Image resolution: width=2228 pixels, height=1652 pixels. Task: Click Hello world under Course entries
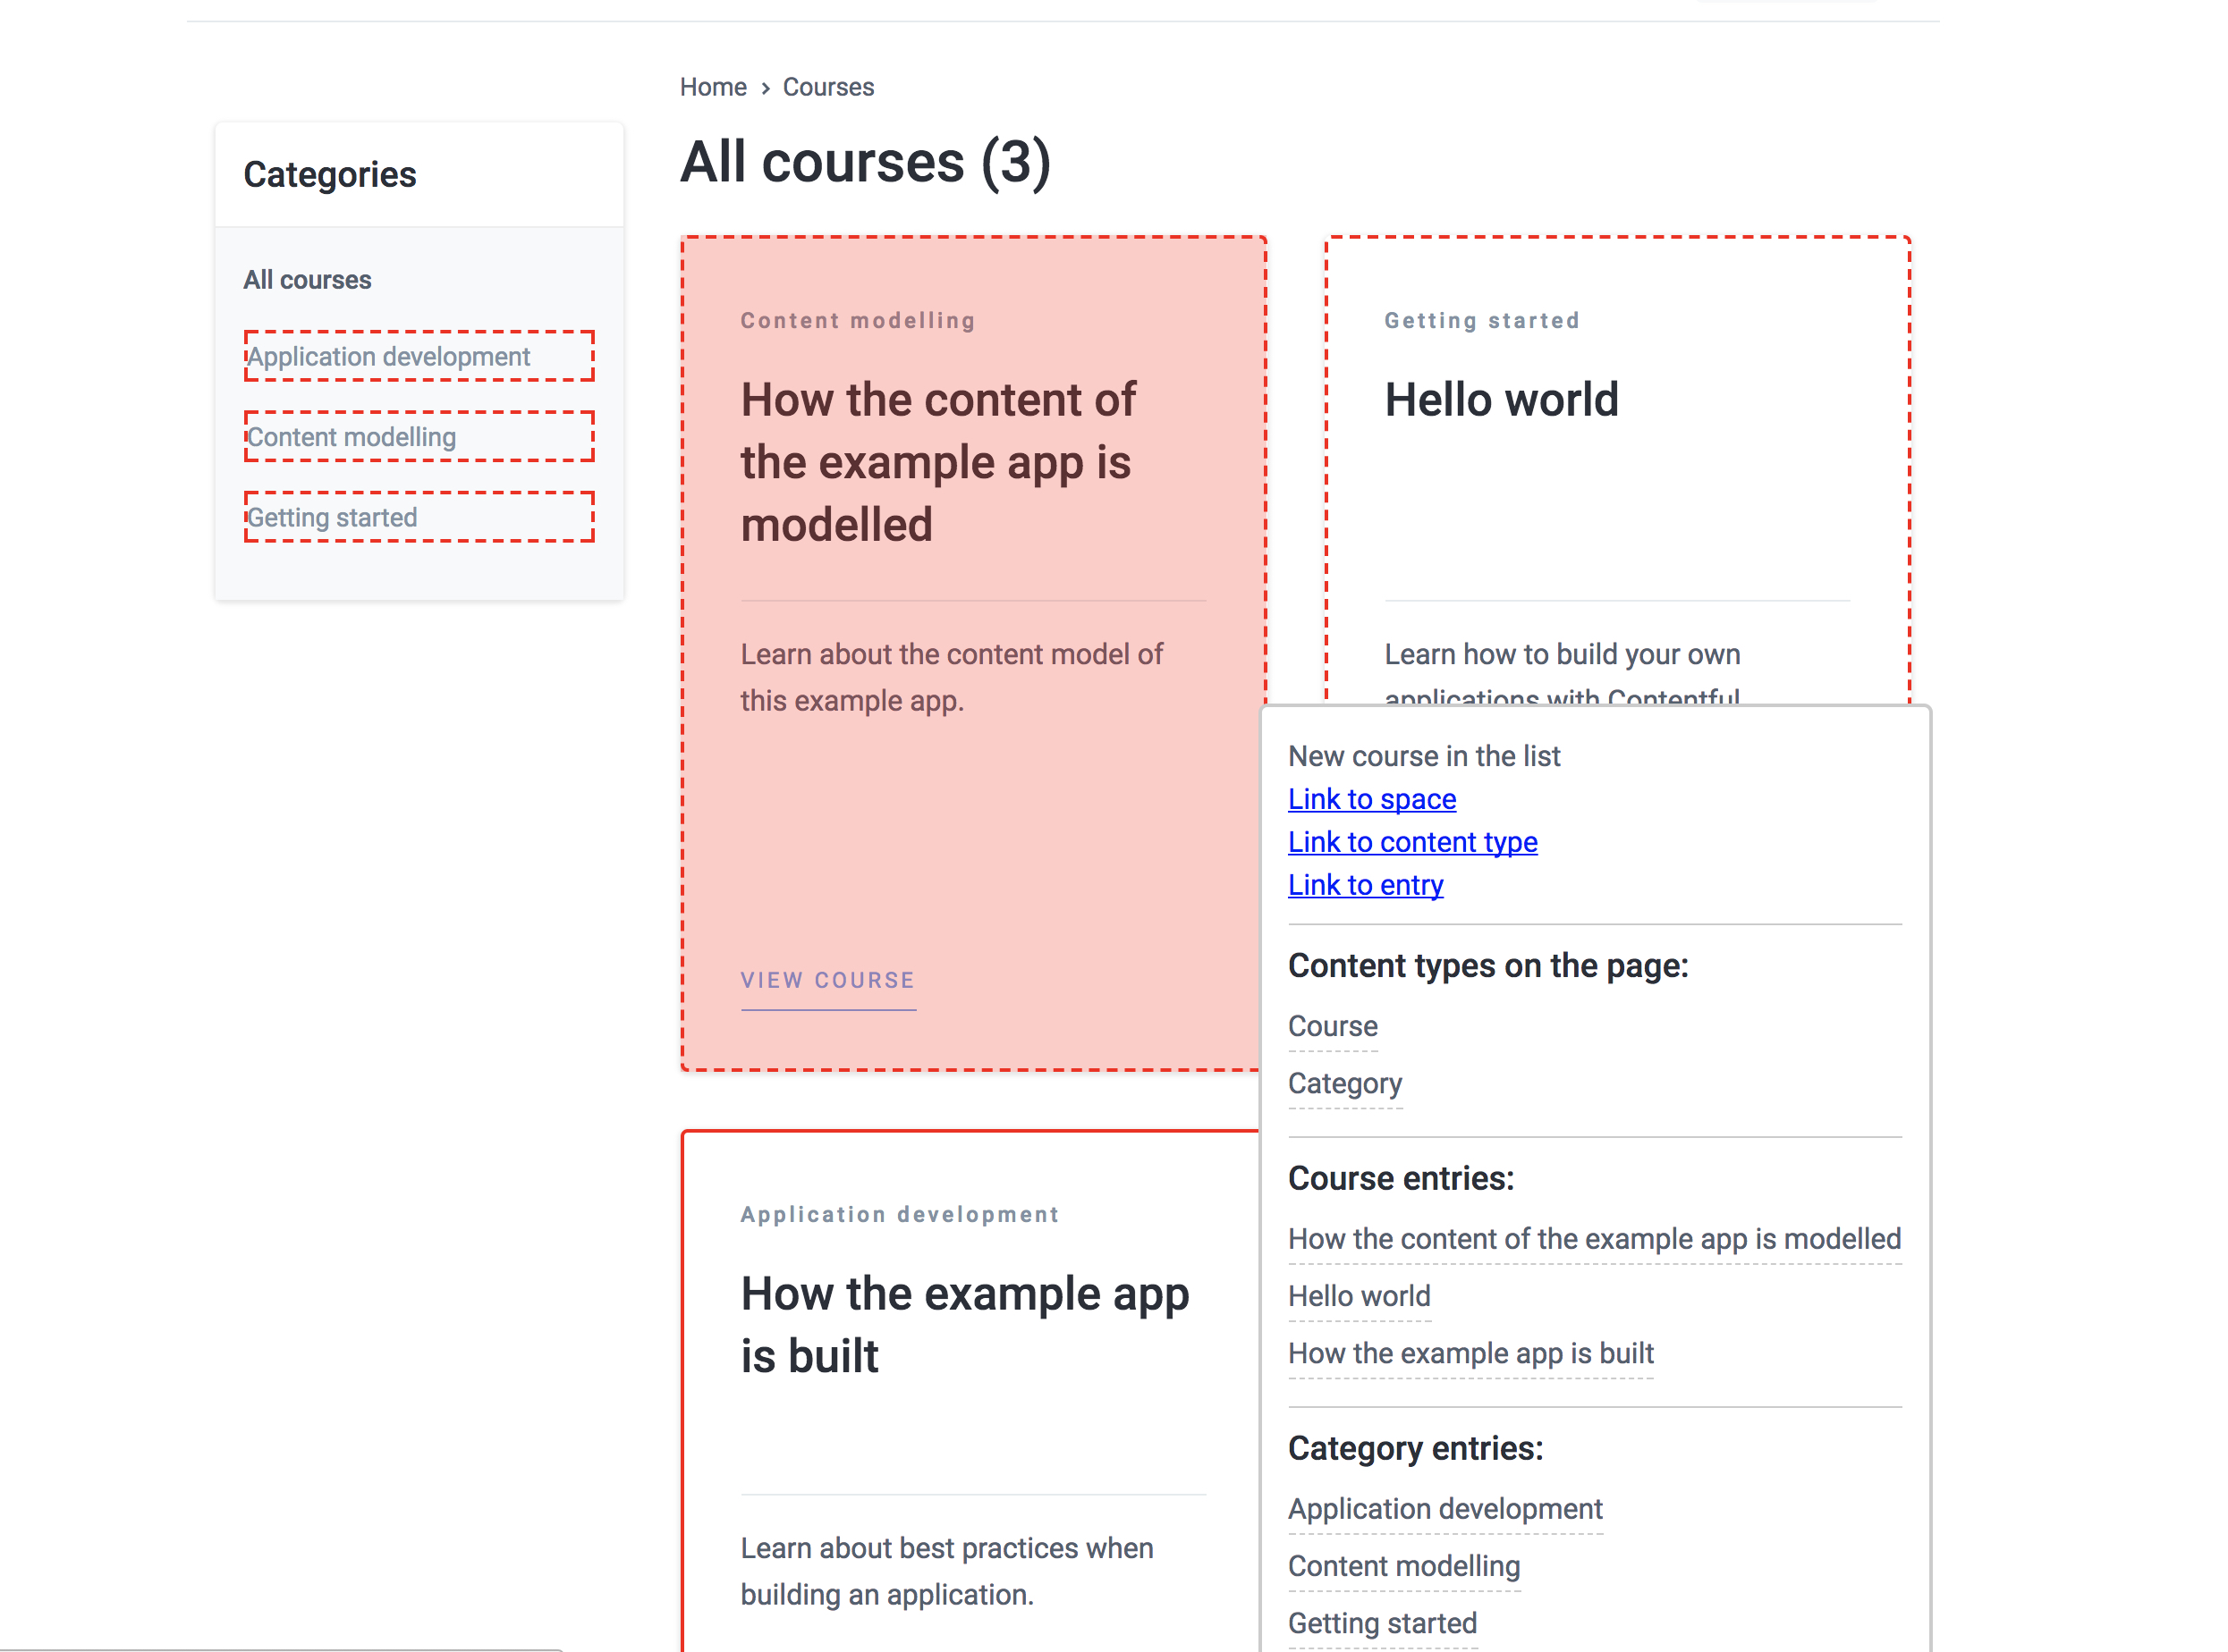pos(1359,1296)
